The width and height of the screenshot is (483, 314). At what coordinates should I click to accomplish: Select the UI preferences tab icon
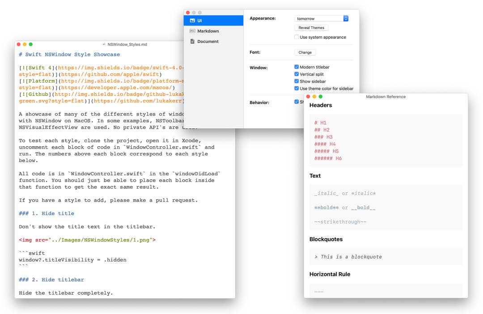(x=192, y=21)
